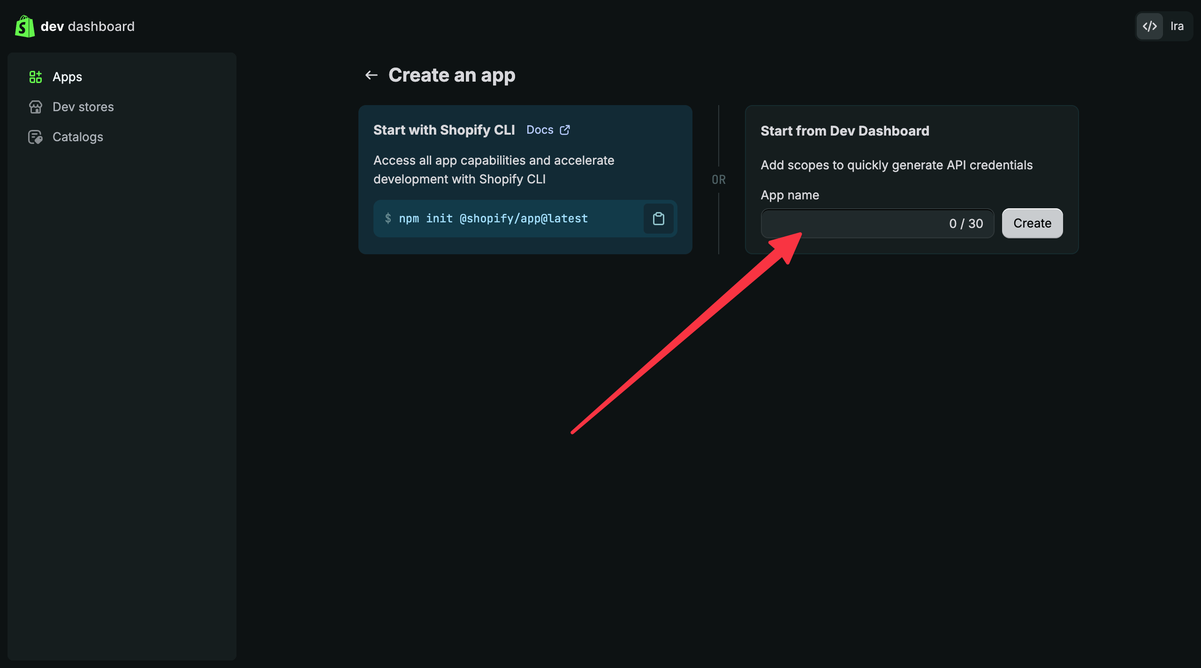Click 'Add scopes to quickly generate API credentials' text
This screenshot has height=668, width=1201.
[x=897, y=165]
